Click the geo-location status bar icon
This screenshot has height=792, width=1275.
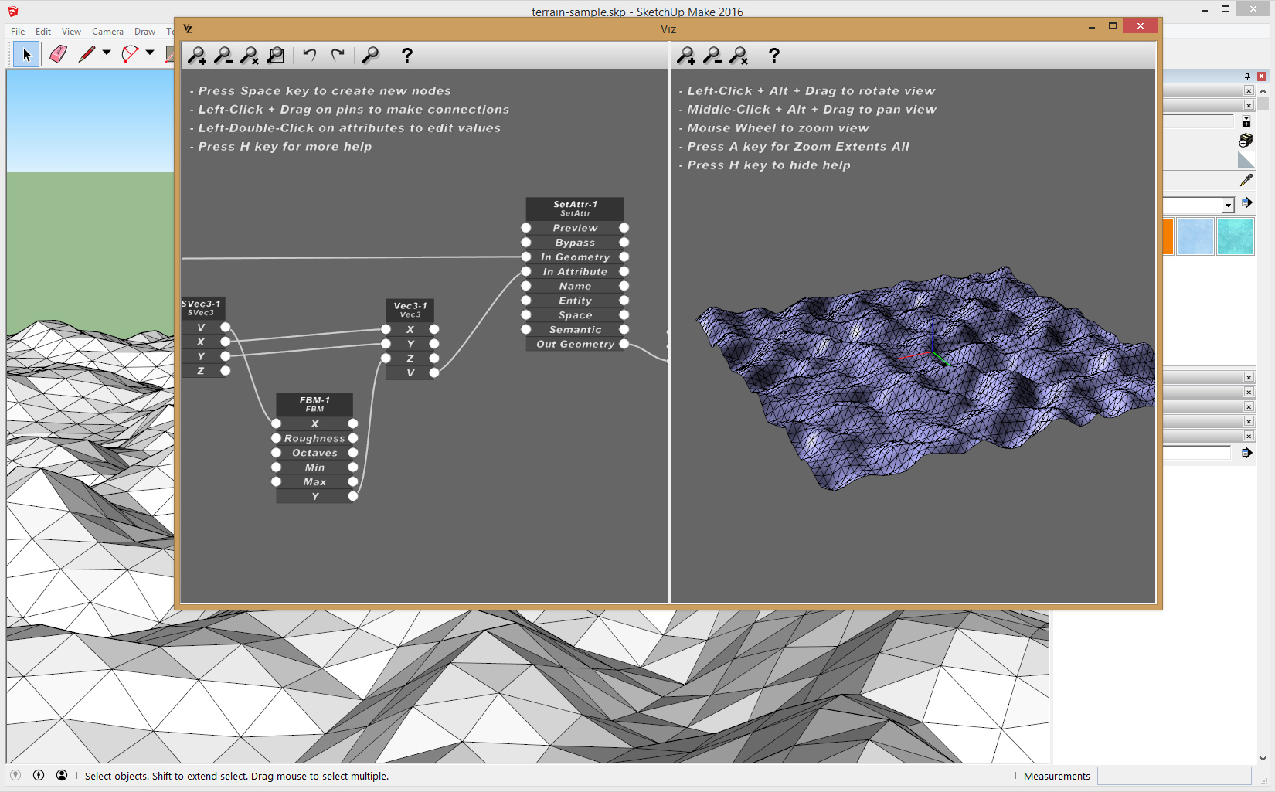(15, 775)
